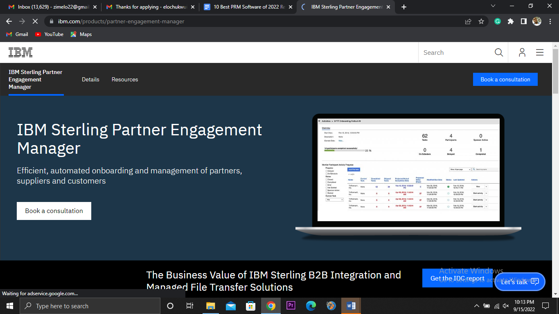Viewport: 559px width, 314px height.
Task: Click Get the IDC report button
Action: [458, 278]
